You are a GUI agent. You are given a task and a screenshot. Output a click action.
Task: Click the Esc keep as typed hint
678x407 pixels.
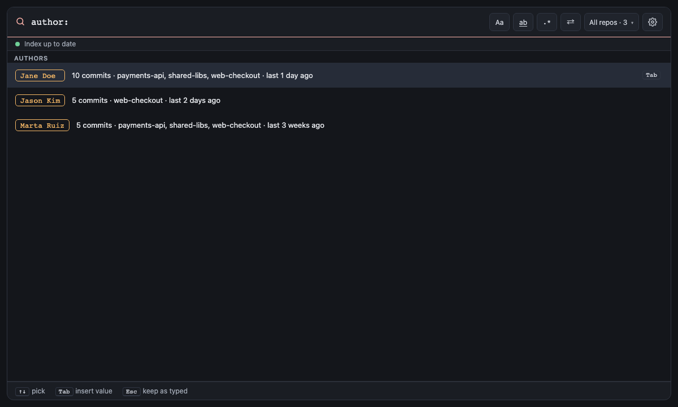(x=155, y=391)
